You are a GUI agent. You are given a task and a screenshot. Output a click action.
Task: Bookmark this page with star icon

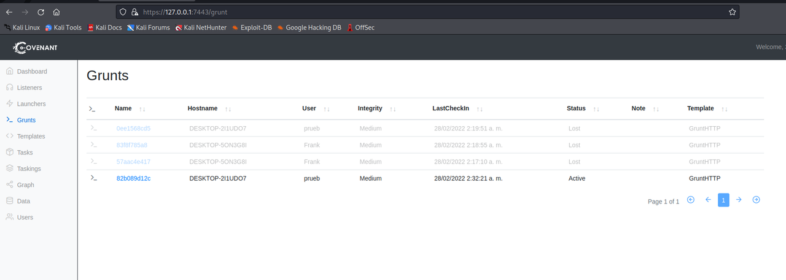point(732,12)
